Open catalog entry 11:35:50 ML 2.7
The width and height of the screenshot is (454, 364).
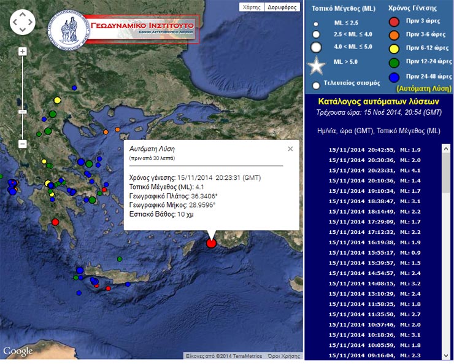[x=375, y=314]
